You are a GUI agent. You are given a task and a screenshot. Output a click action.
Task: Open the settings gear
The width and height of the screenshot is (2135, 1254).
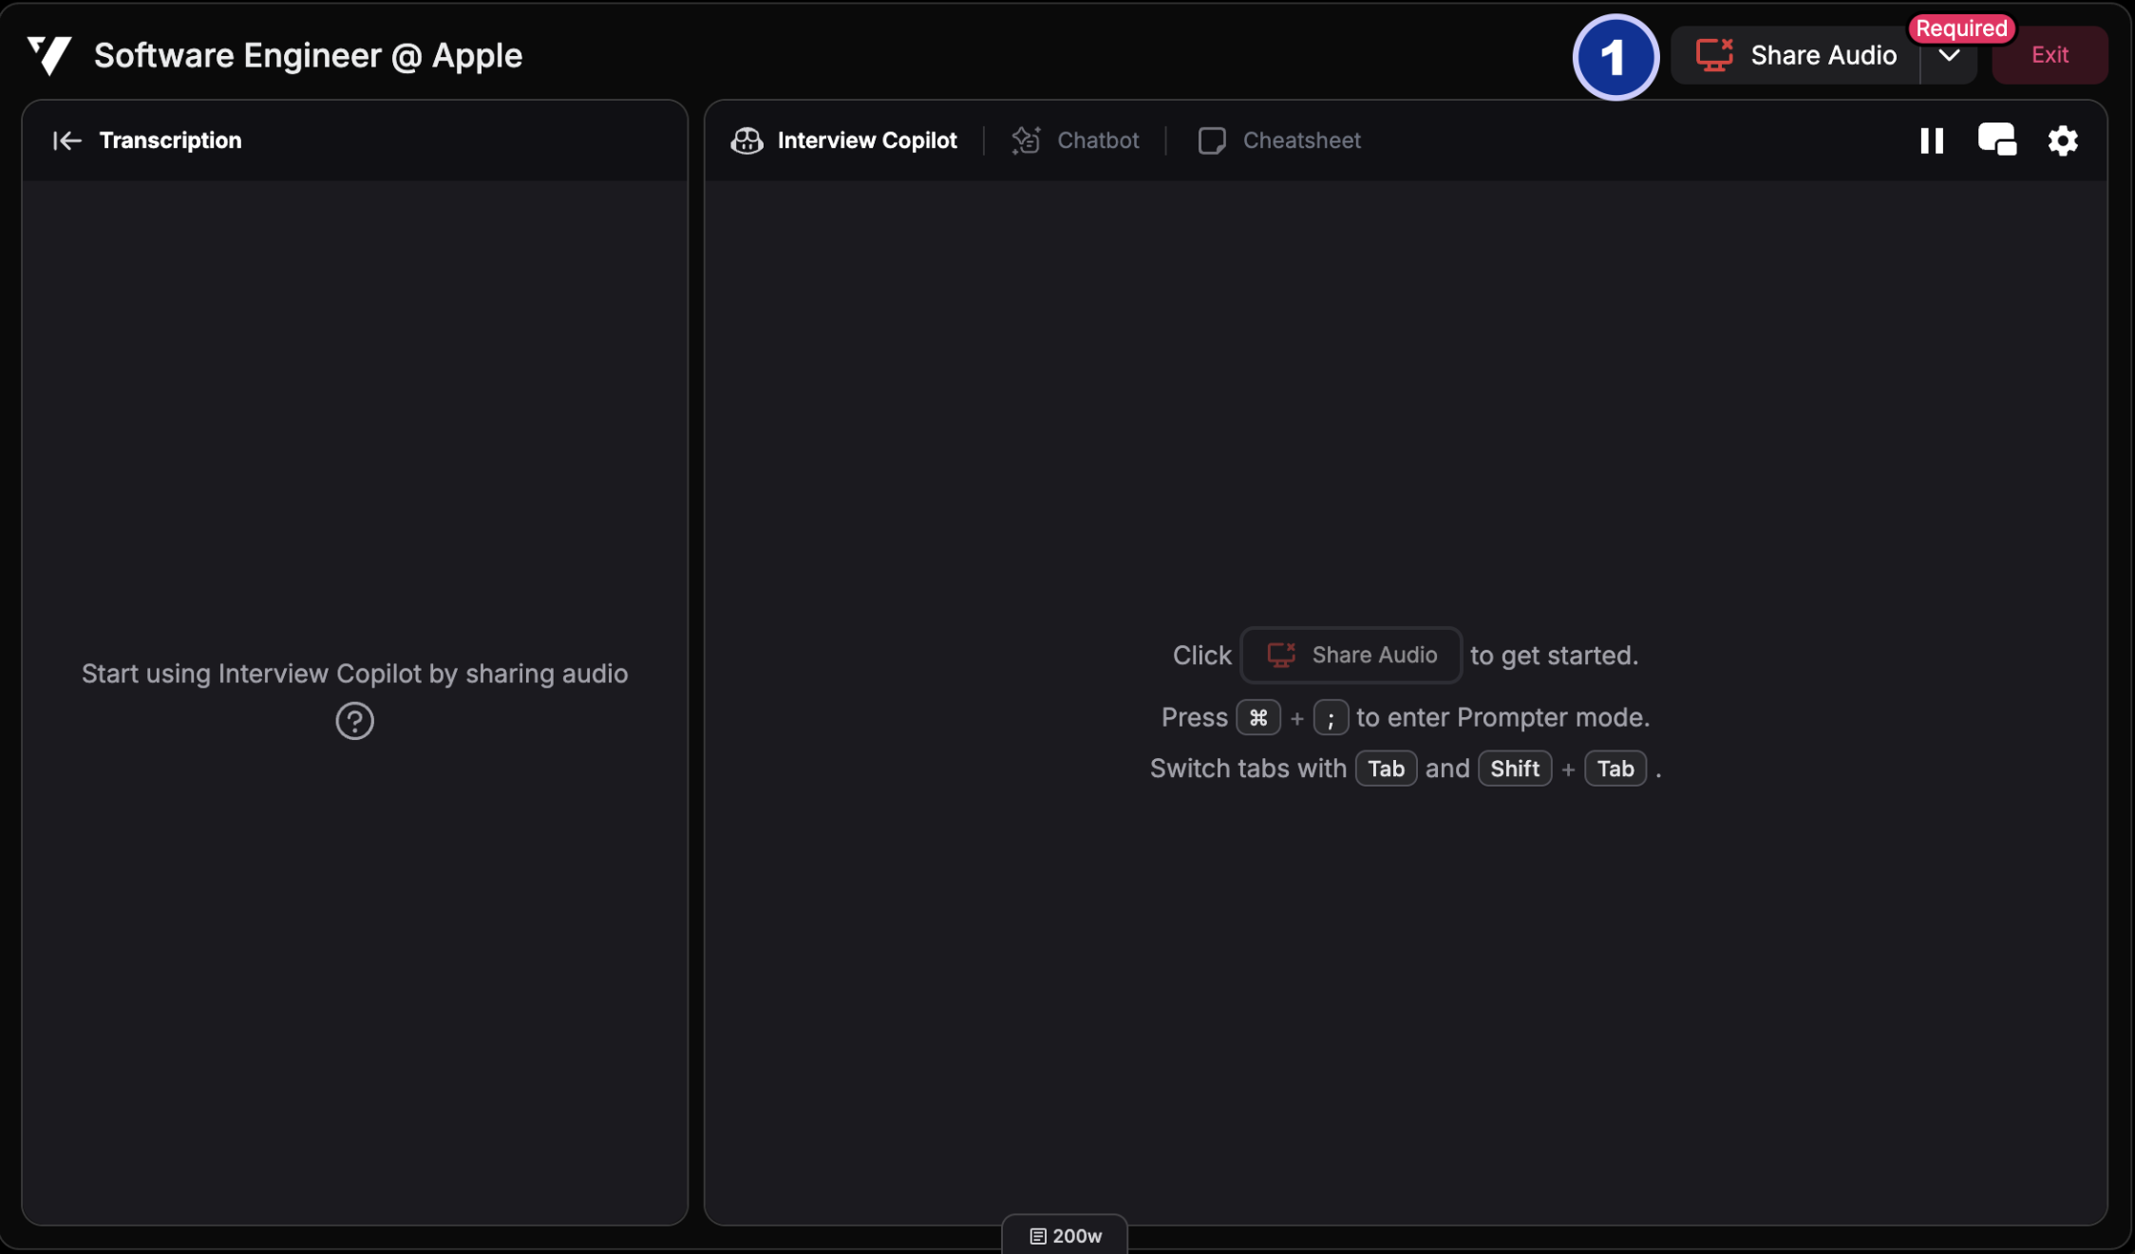pyautogui.click(x=2063, y=140)
